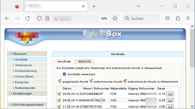195x109 pixels.
Task: Click einkommende Anrufe in Abwesenheit icon
Action: (x=125, y=81)
